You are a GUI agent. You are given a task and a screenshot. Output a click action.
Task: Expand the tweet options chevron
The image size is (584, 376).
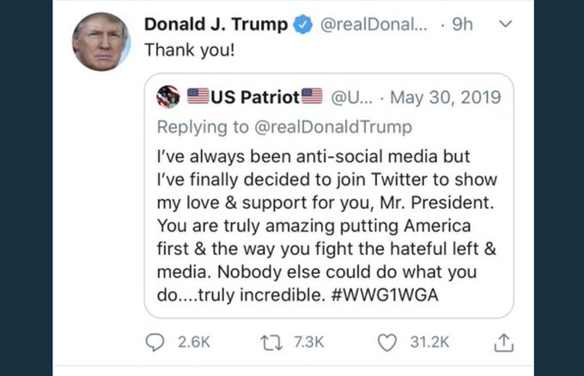[x=505, y=26]
